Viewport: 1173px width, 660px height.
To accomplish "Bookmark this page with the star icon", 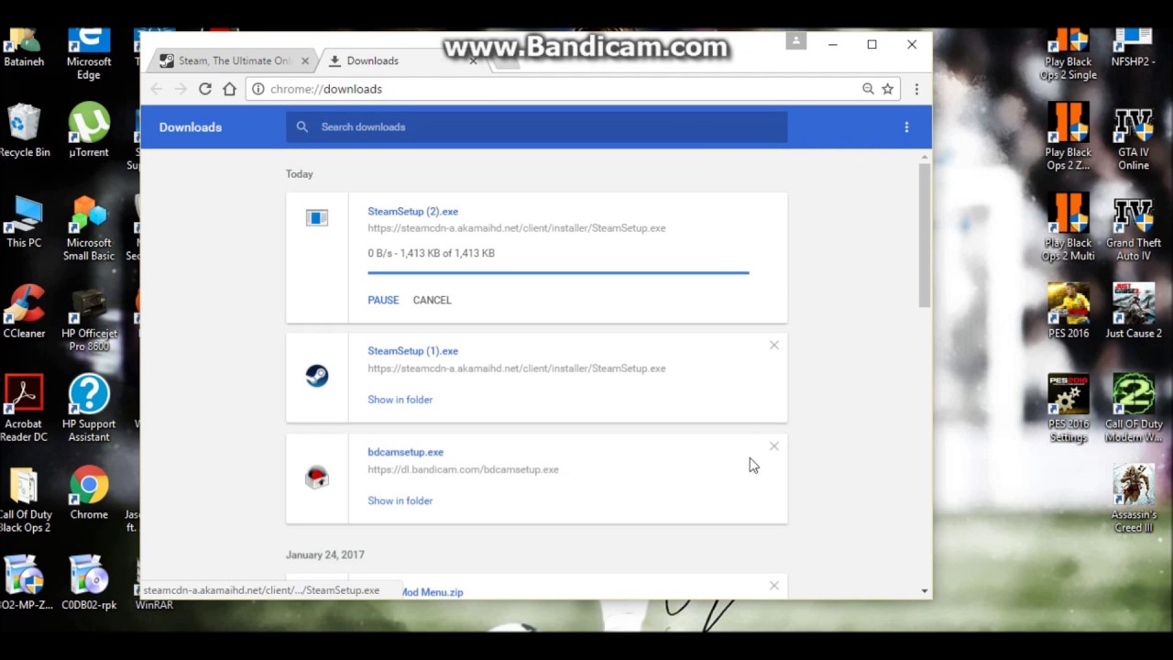I will tap(887, 89).
